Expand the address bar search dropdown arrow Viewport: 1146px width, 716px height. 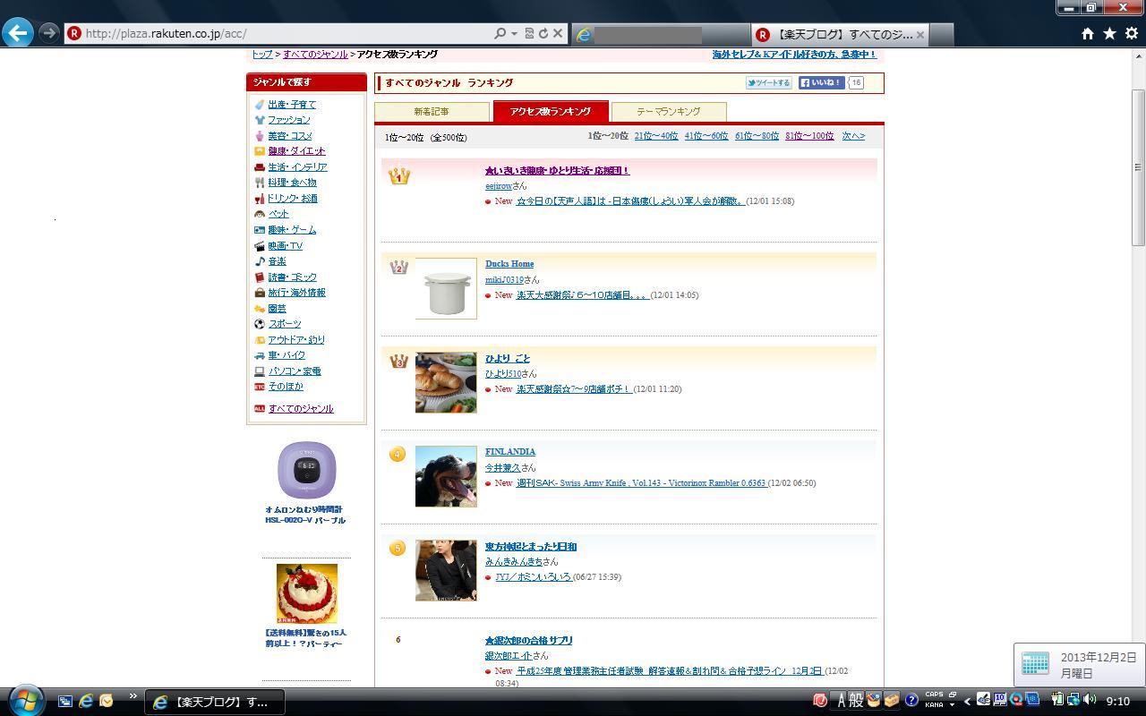[x=514, y=33]
